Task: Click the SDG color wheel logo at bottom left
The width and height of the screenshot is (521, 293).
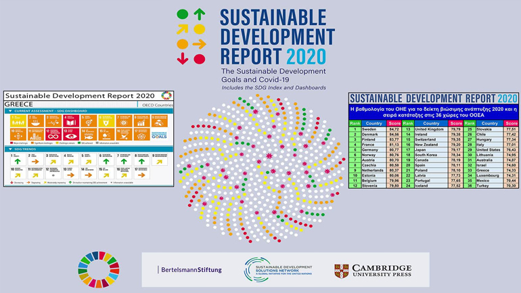Action: [102, 269]
